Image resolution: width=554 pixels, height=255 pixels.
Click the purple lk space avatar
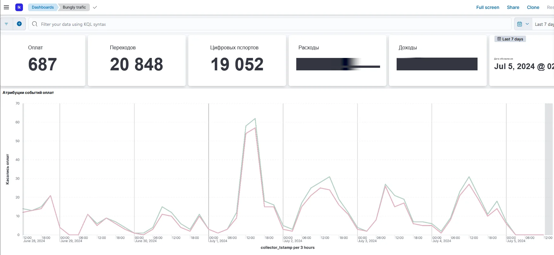[x=19, y=7]
